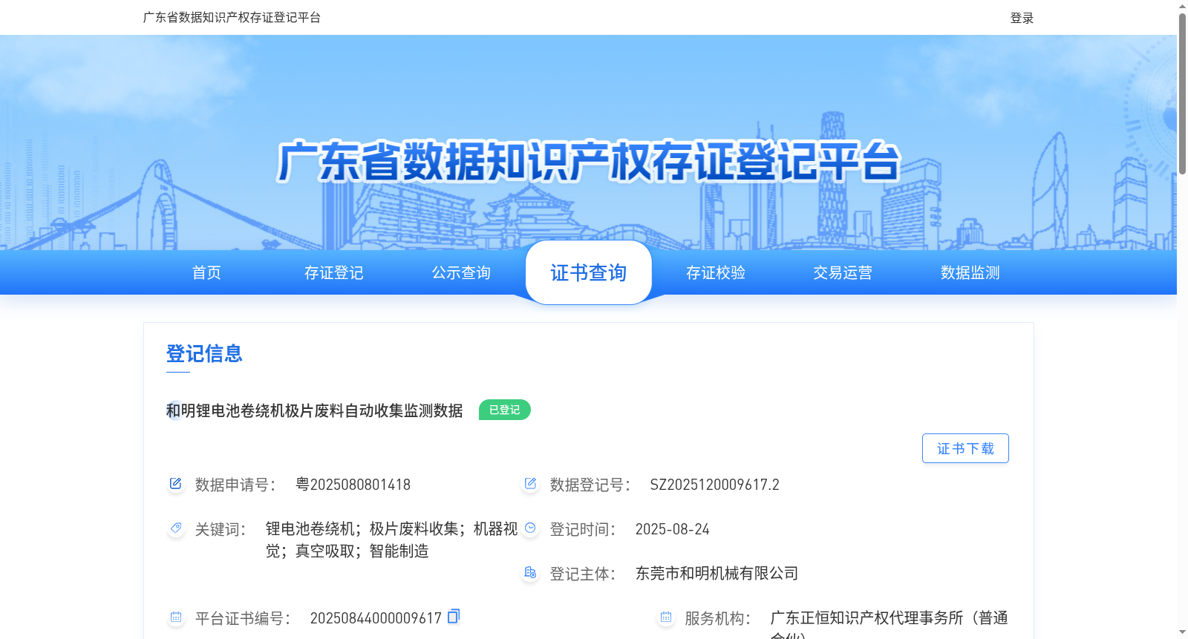Open the 交易运营 tab
Screen dimensions: 1188x639
[x=843, y=272]
